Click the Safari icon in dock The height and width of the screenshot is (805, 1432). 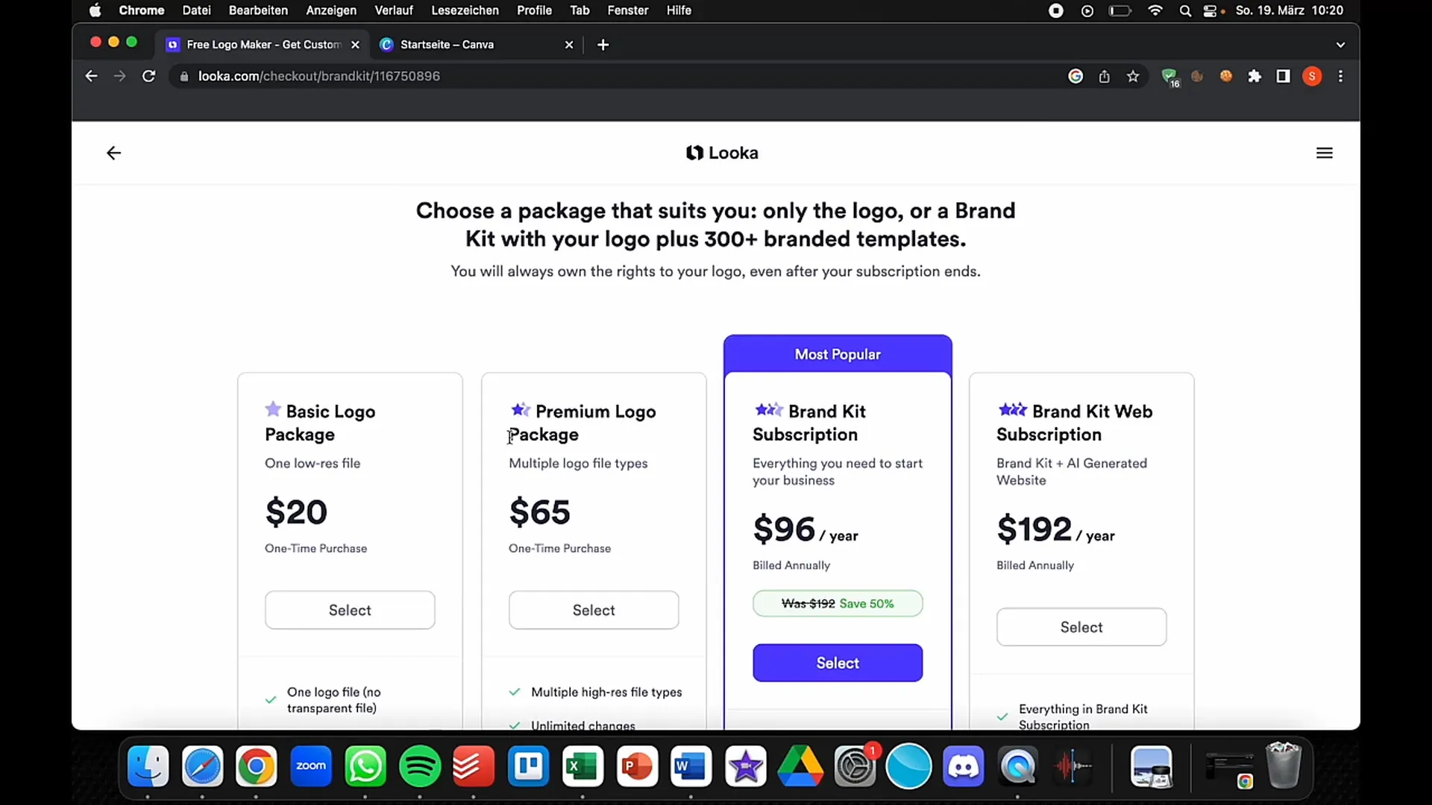[201, 765]
